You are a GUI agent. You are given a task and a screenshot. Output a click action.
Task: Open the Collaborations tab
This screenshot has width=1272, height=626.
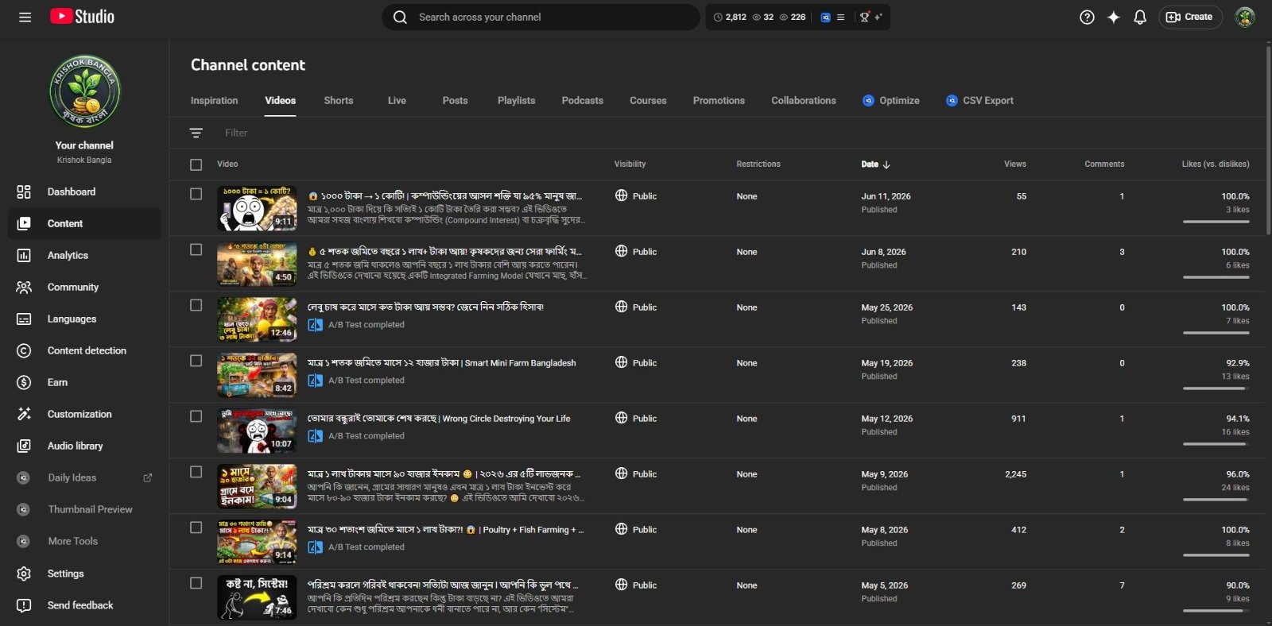tap(804, 101)
